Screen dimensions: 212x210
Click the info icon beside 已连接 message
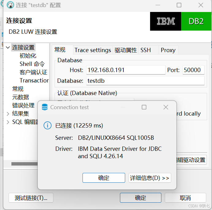point(48,125)
